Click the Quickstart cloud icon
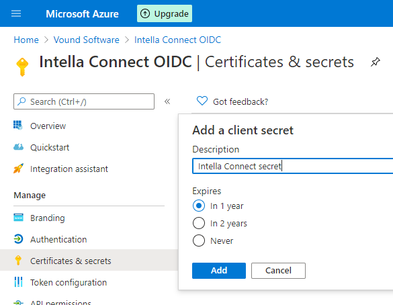Viewport: 393px width, 305px height. pyautogui.click(x=18, y=147)
